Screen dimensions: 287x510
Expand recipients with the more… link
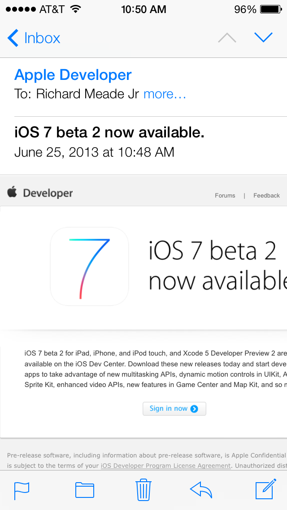pos(165,94)
